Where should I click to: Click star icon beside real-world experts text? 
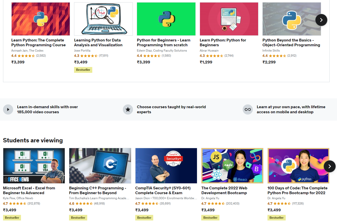128,109
